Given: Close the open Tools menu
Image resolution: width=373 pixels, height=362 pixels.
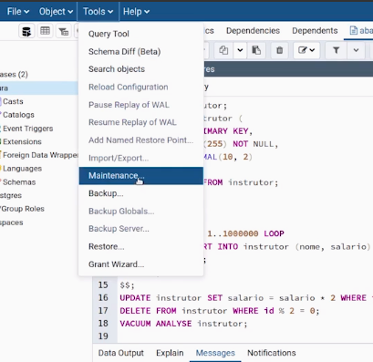Looking at the screenshot, I should (x=98, y=12).
